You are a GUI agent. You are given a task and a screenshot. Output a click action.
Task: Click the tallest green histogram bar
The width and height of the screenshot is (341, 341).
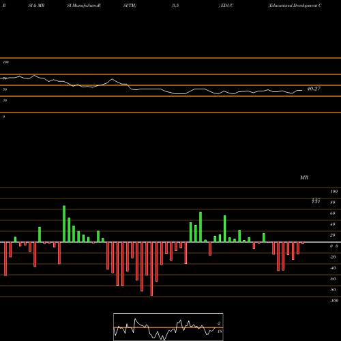coord(64,224)
